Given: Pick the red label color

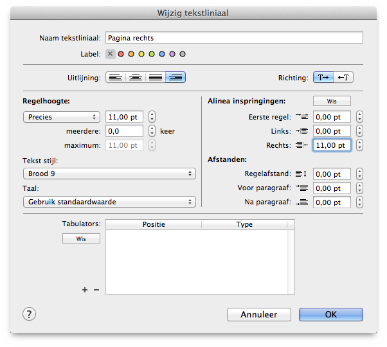Looking at the screenshot, I should [121, 54].
